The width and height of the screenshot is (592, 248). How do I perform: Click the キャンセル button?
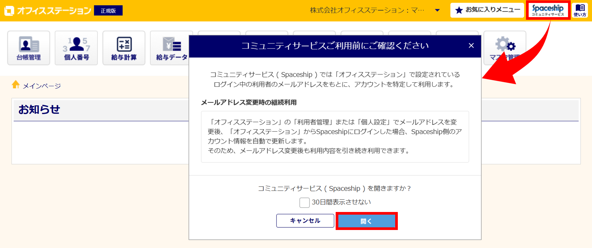tap(305, 221)
